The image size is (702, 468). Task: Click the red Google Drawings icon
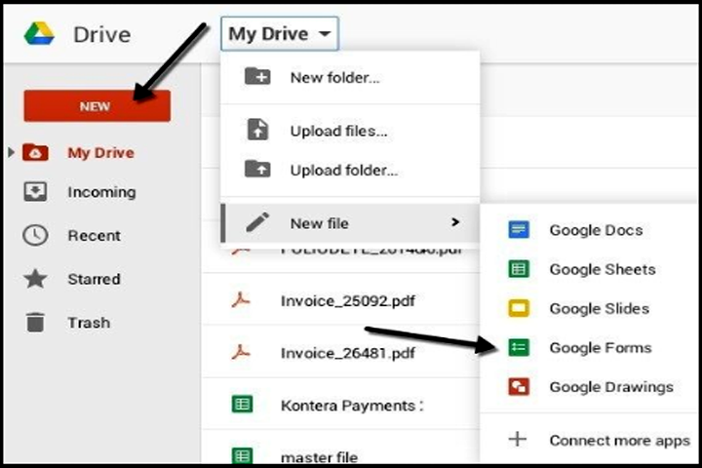[519, 386]
